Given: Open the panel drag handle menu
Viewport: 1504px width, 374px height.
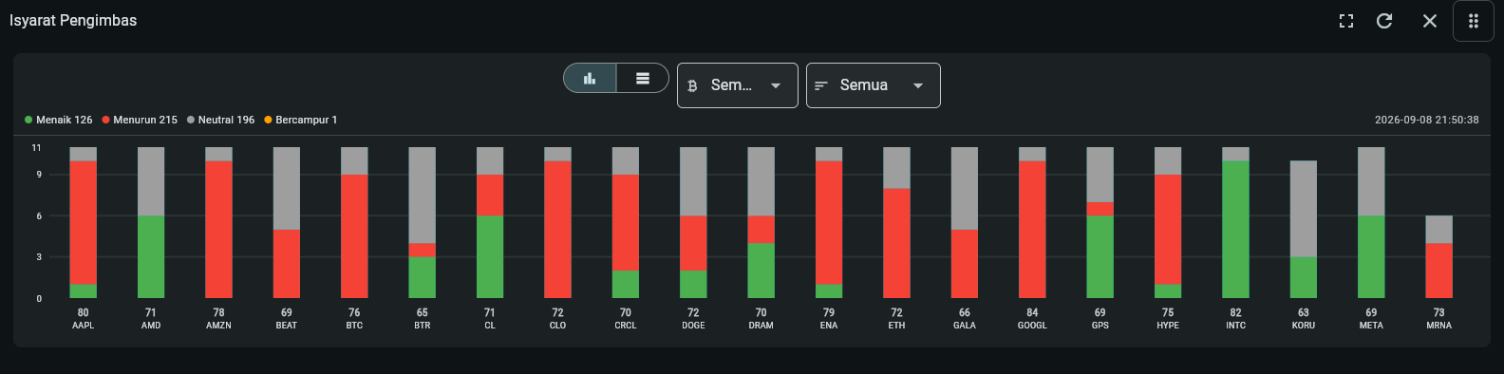Looking at the screenshot, I should click(x=1474, y=21).
